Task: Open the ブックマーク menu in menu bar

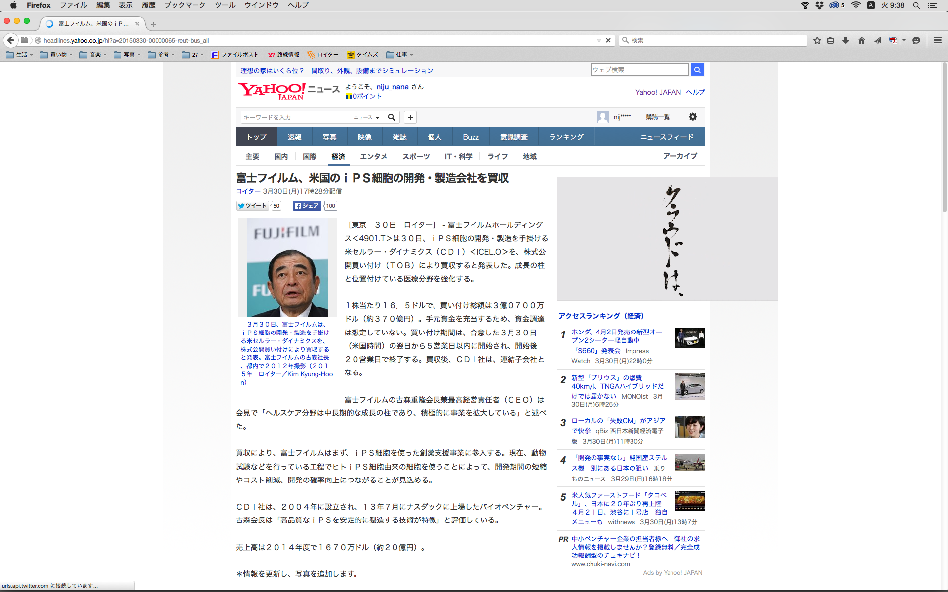Action: pyautogui.click(x=185, y=5)
